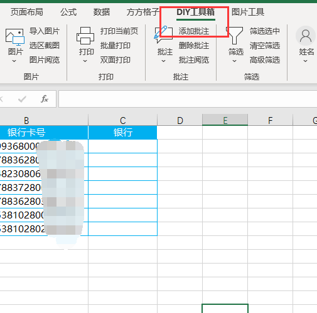Viewport: 317px width, 313px height.
Task: Expand the 图片 dropdown arrow
Action: pyautogui.click(x=14, y=61)
